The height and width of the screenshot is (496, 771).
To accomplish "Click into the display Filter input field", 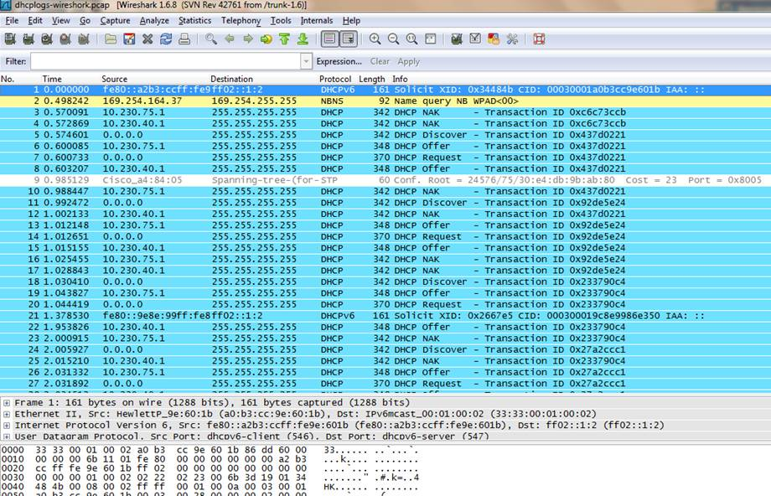I will (x=166, y=61).
